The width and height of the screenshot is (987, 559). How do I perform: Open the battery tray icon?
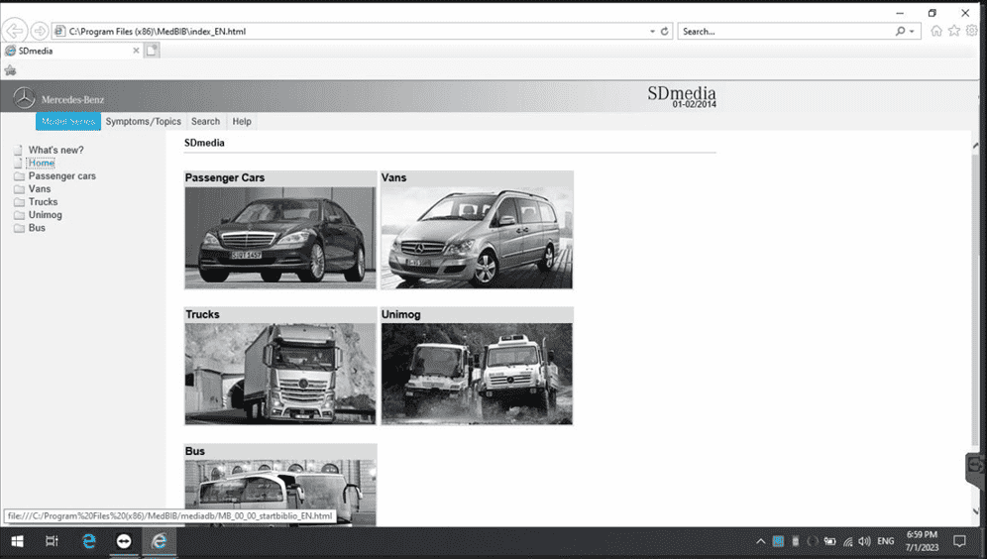tap(829, 541)
